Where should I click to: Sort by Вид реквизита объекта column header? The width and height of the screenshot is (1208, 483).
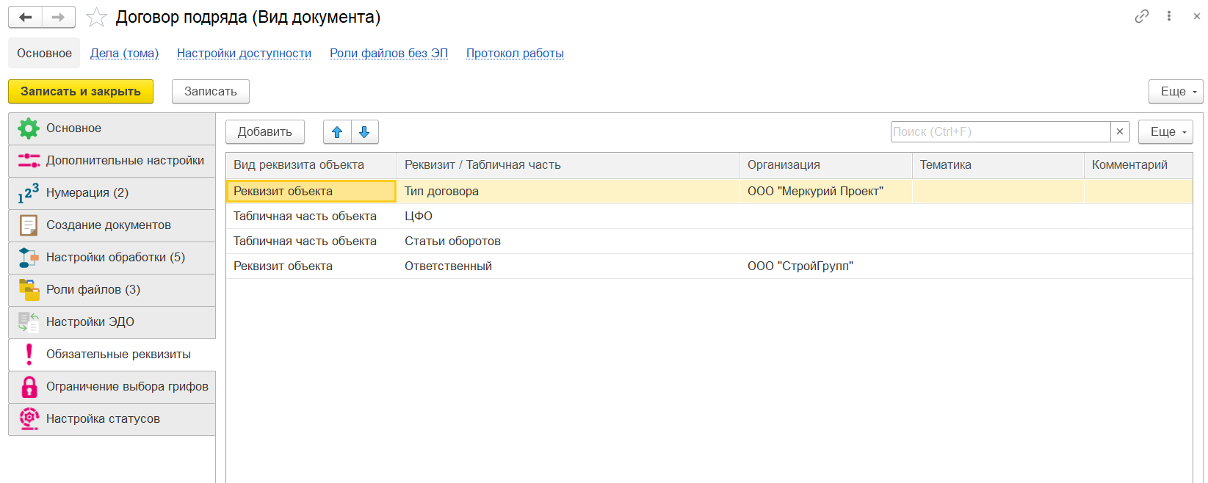311,165
